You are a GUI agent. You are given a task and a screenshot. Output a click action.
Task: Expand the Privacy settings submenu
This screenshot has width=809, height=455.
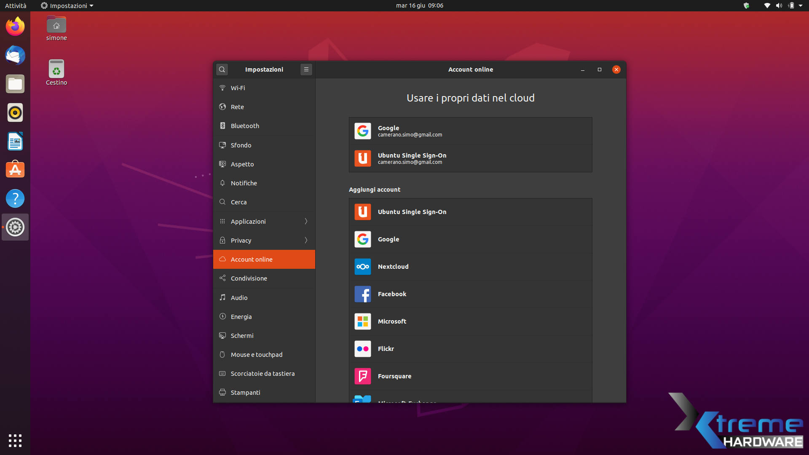(264, 241)
